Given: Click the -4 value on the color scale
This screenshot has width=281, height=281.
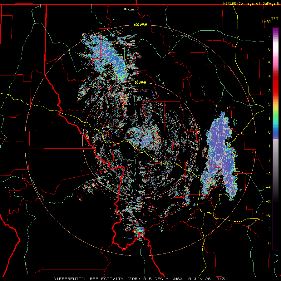Looking at the screenshot, I should click(x=268, y=187).
